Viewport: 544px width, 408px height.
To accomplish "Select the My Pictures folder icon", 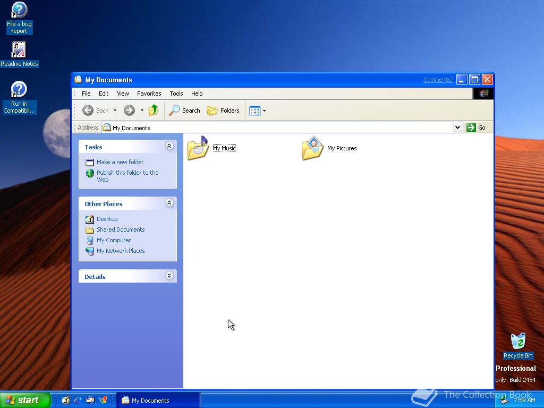I will (312, 148).
